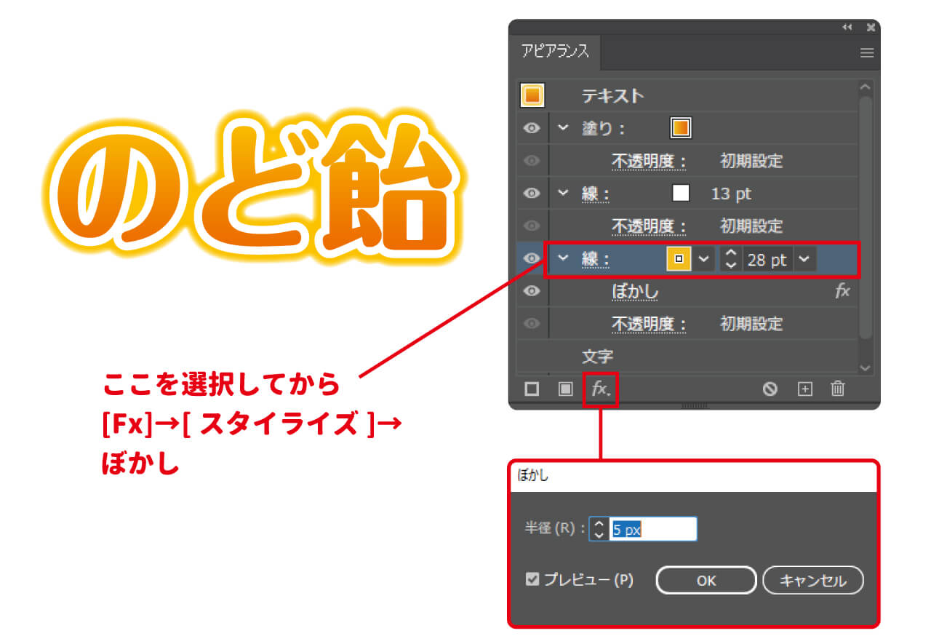This screenshot has height=644, width=931.
Task: Increase stroke weight with up stepper arrow
Action: click(731, 253)
